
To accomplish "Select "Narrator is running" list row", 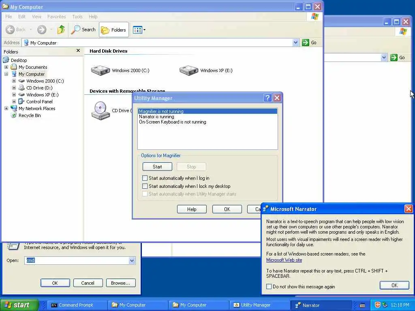I will click(208, 117).
